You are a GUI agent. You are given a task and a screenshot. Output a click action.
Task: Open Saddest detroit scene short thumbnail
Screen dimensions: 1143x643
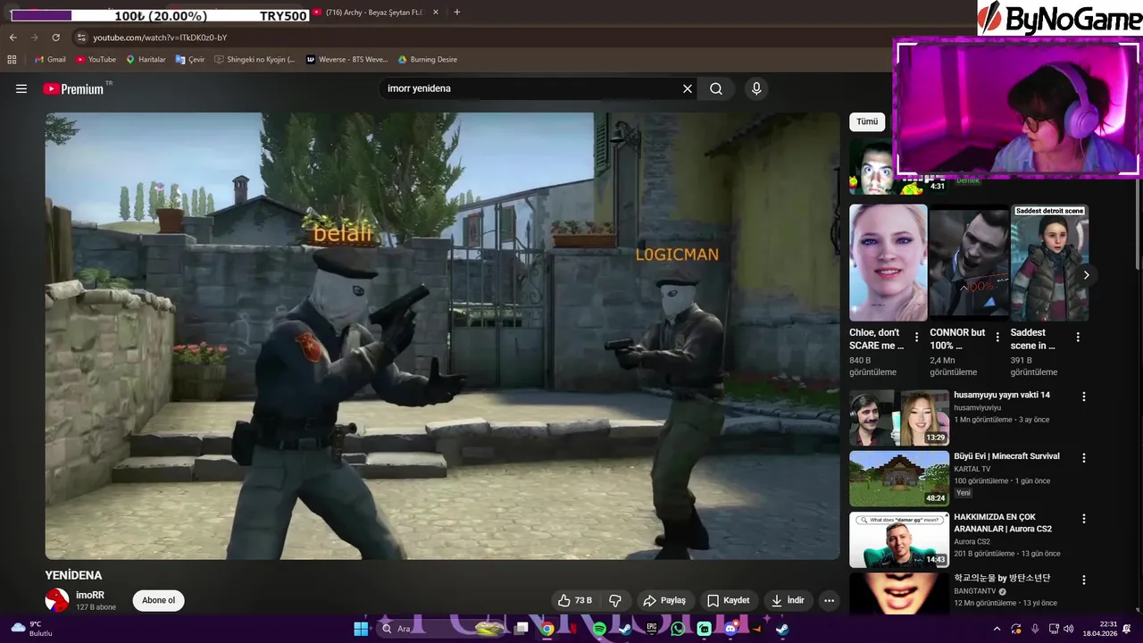click(1049, 263)
